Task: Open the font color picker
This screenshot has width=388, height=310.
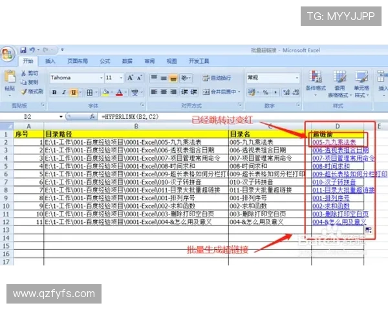Action: click(x=125, y=92)
